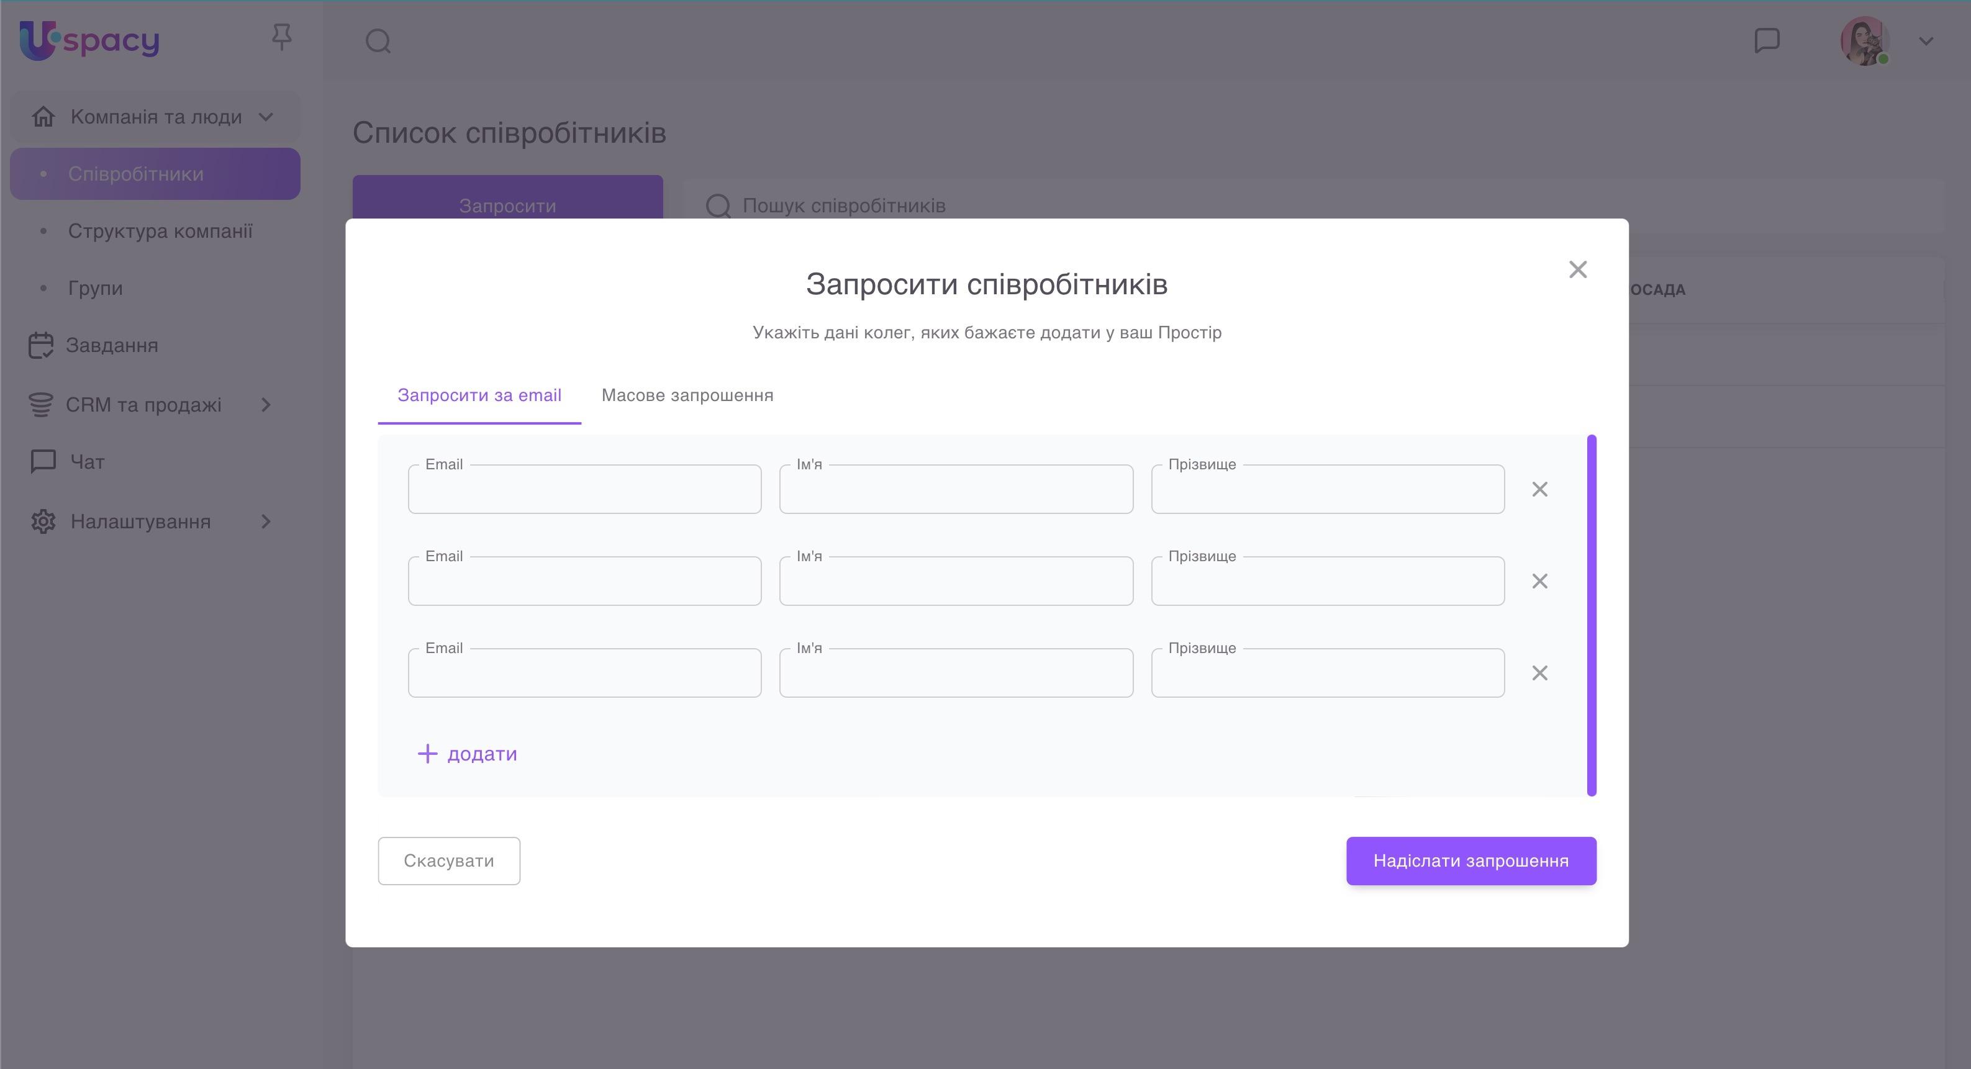This screenshot has height=1069, width=1971.
Task: Click the Налаштування gear icon
Action: (43, 521)
